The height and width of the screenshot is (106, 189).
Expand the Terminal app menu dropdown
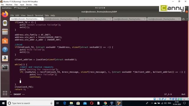coord(21,8)
